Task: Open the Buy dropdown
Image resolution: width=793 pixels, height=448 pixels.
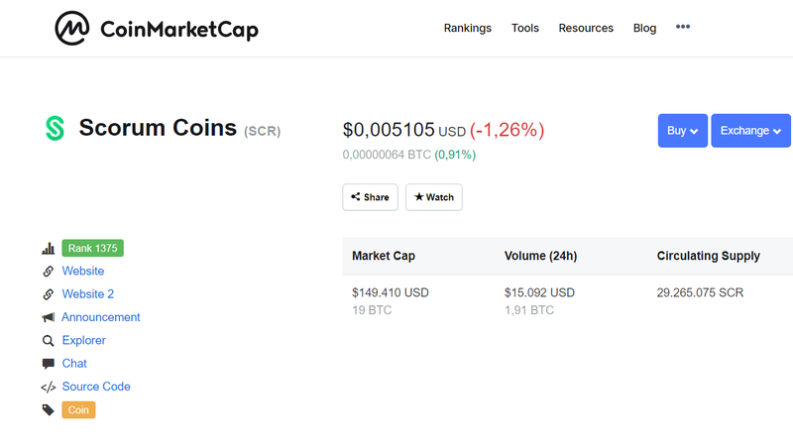Action: tap(682, 131)
